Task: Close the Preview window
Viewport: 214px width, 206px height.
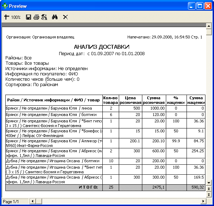Action: click(x=208, y=6)
